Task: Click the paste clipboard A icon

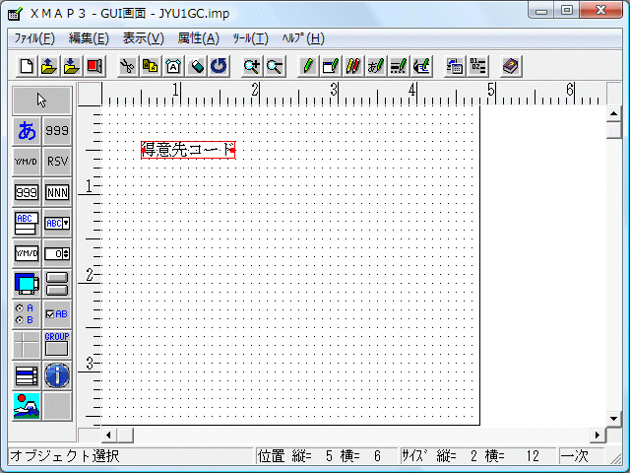Action: (173, 66)
